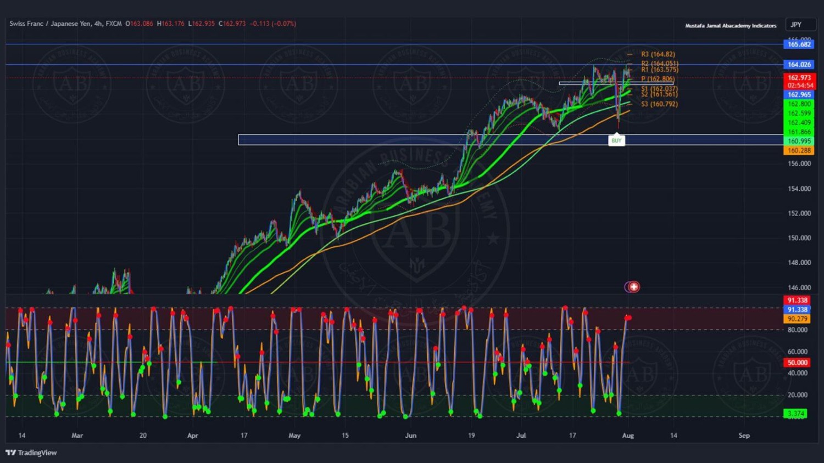
Task: Click the green 162.800 price label
Action: pyautogui.click(x=799, y=104)
